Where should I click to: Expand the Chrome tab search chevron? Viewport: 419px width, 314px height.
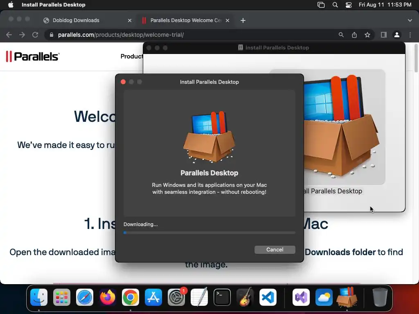click(x=410, y=20)
